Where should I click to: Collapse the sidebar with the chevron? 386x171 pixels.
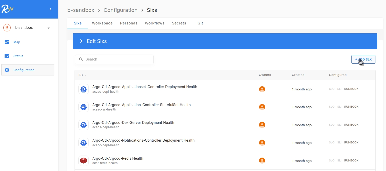click(51, 9)
